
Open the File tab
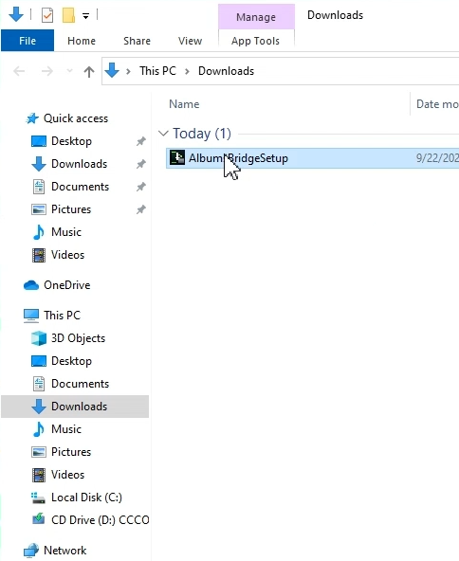(28, 41)
